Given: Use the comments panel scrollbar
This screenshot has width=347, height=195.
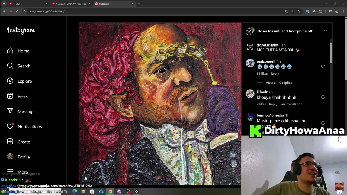Looking at the screenshot, I should click(x=331, y=53).
